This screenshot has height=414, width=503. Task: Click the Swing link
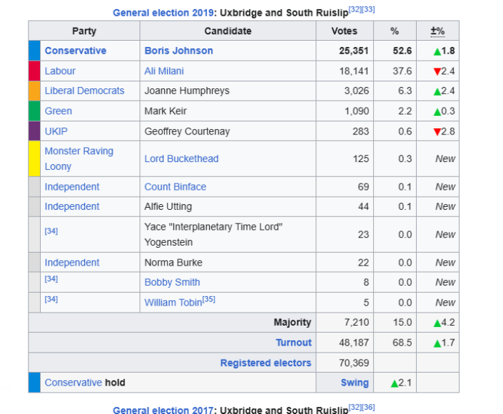coord(355,383)
